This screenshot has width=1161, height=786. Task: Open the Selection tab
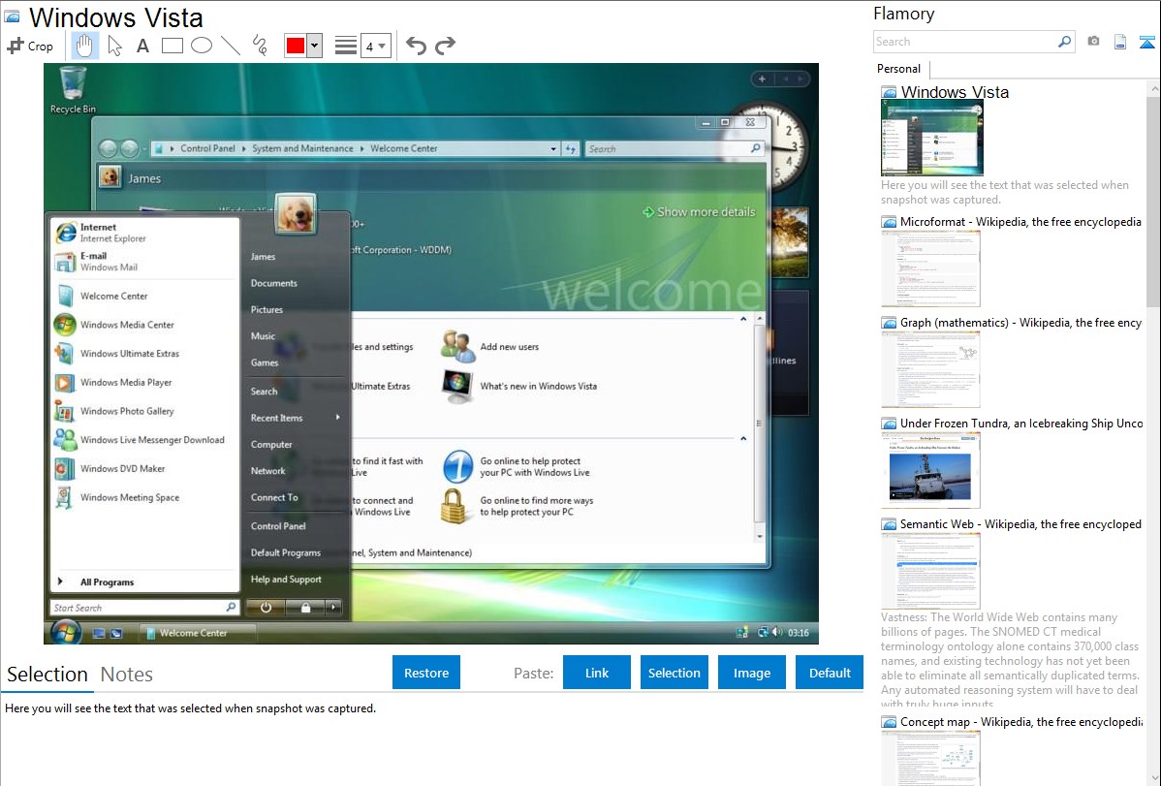pos(47,675)
